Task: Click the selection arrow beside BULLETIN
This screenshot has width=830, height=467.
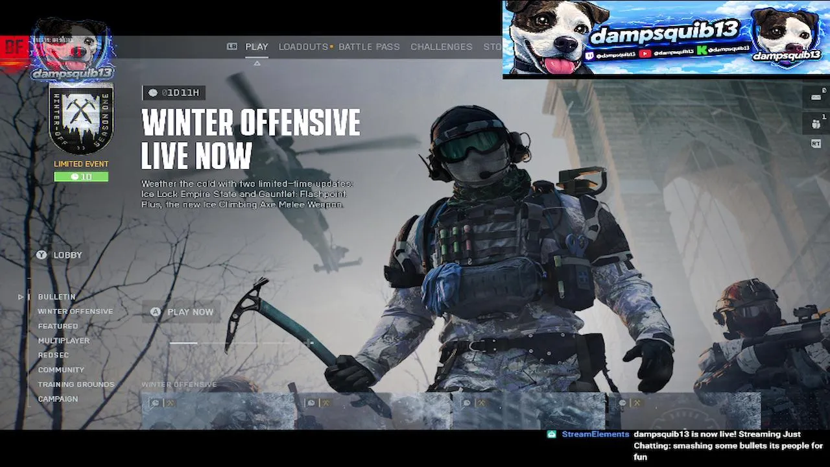Action: click(21, 297)
